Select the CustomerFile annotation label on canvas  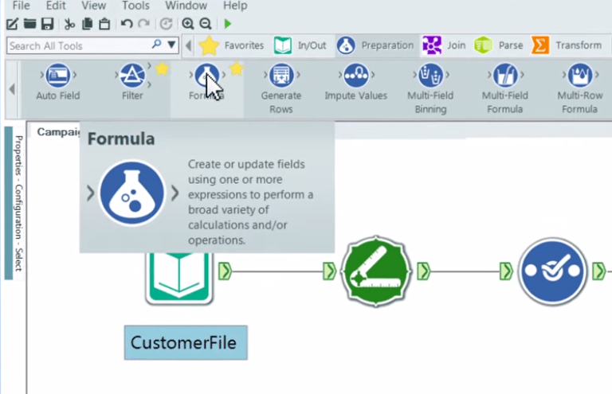pos(186,343)
